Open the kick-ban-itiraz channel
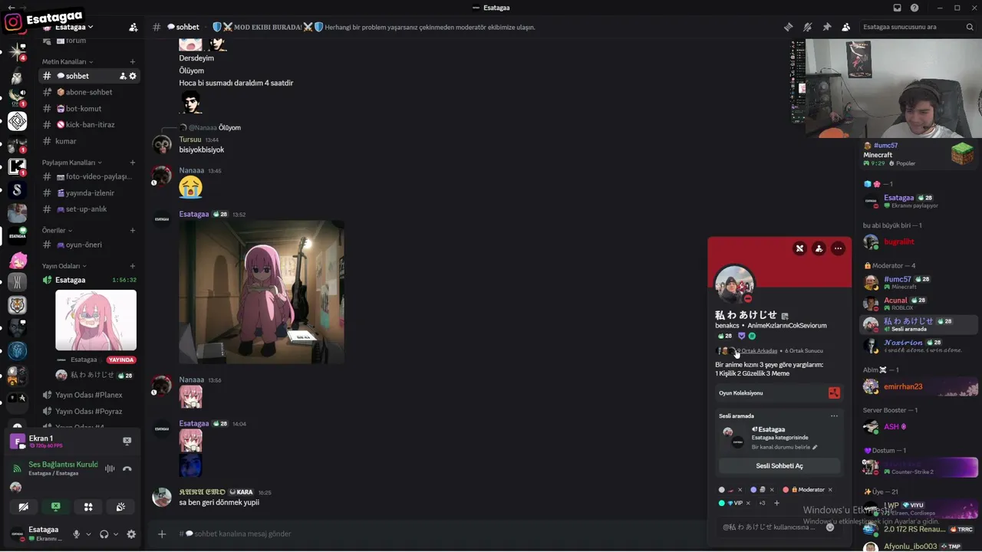Screen dimensions: 982x552 point(89,124)
